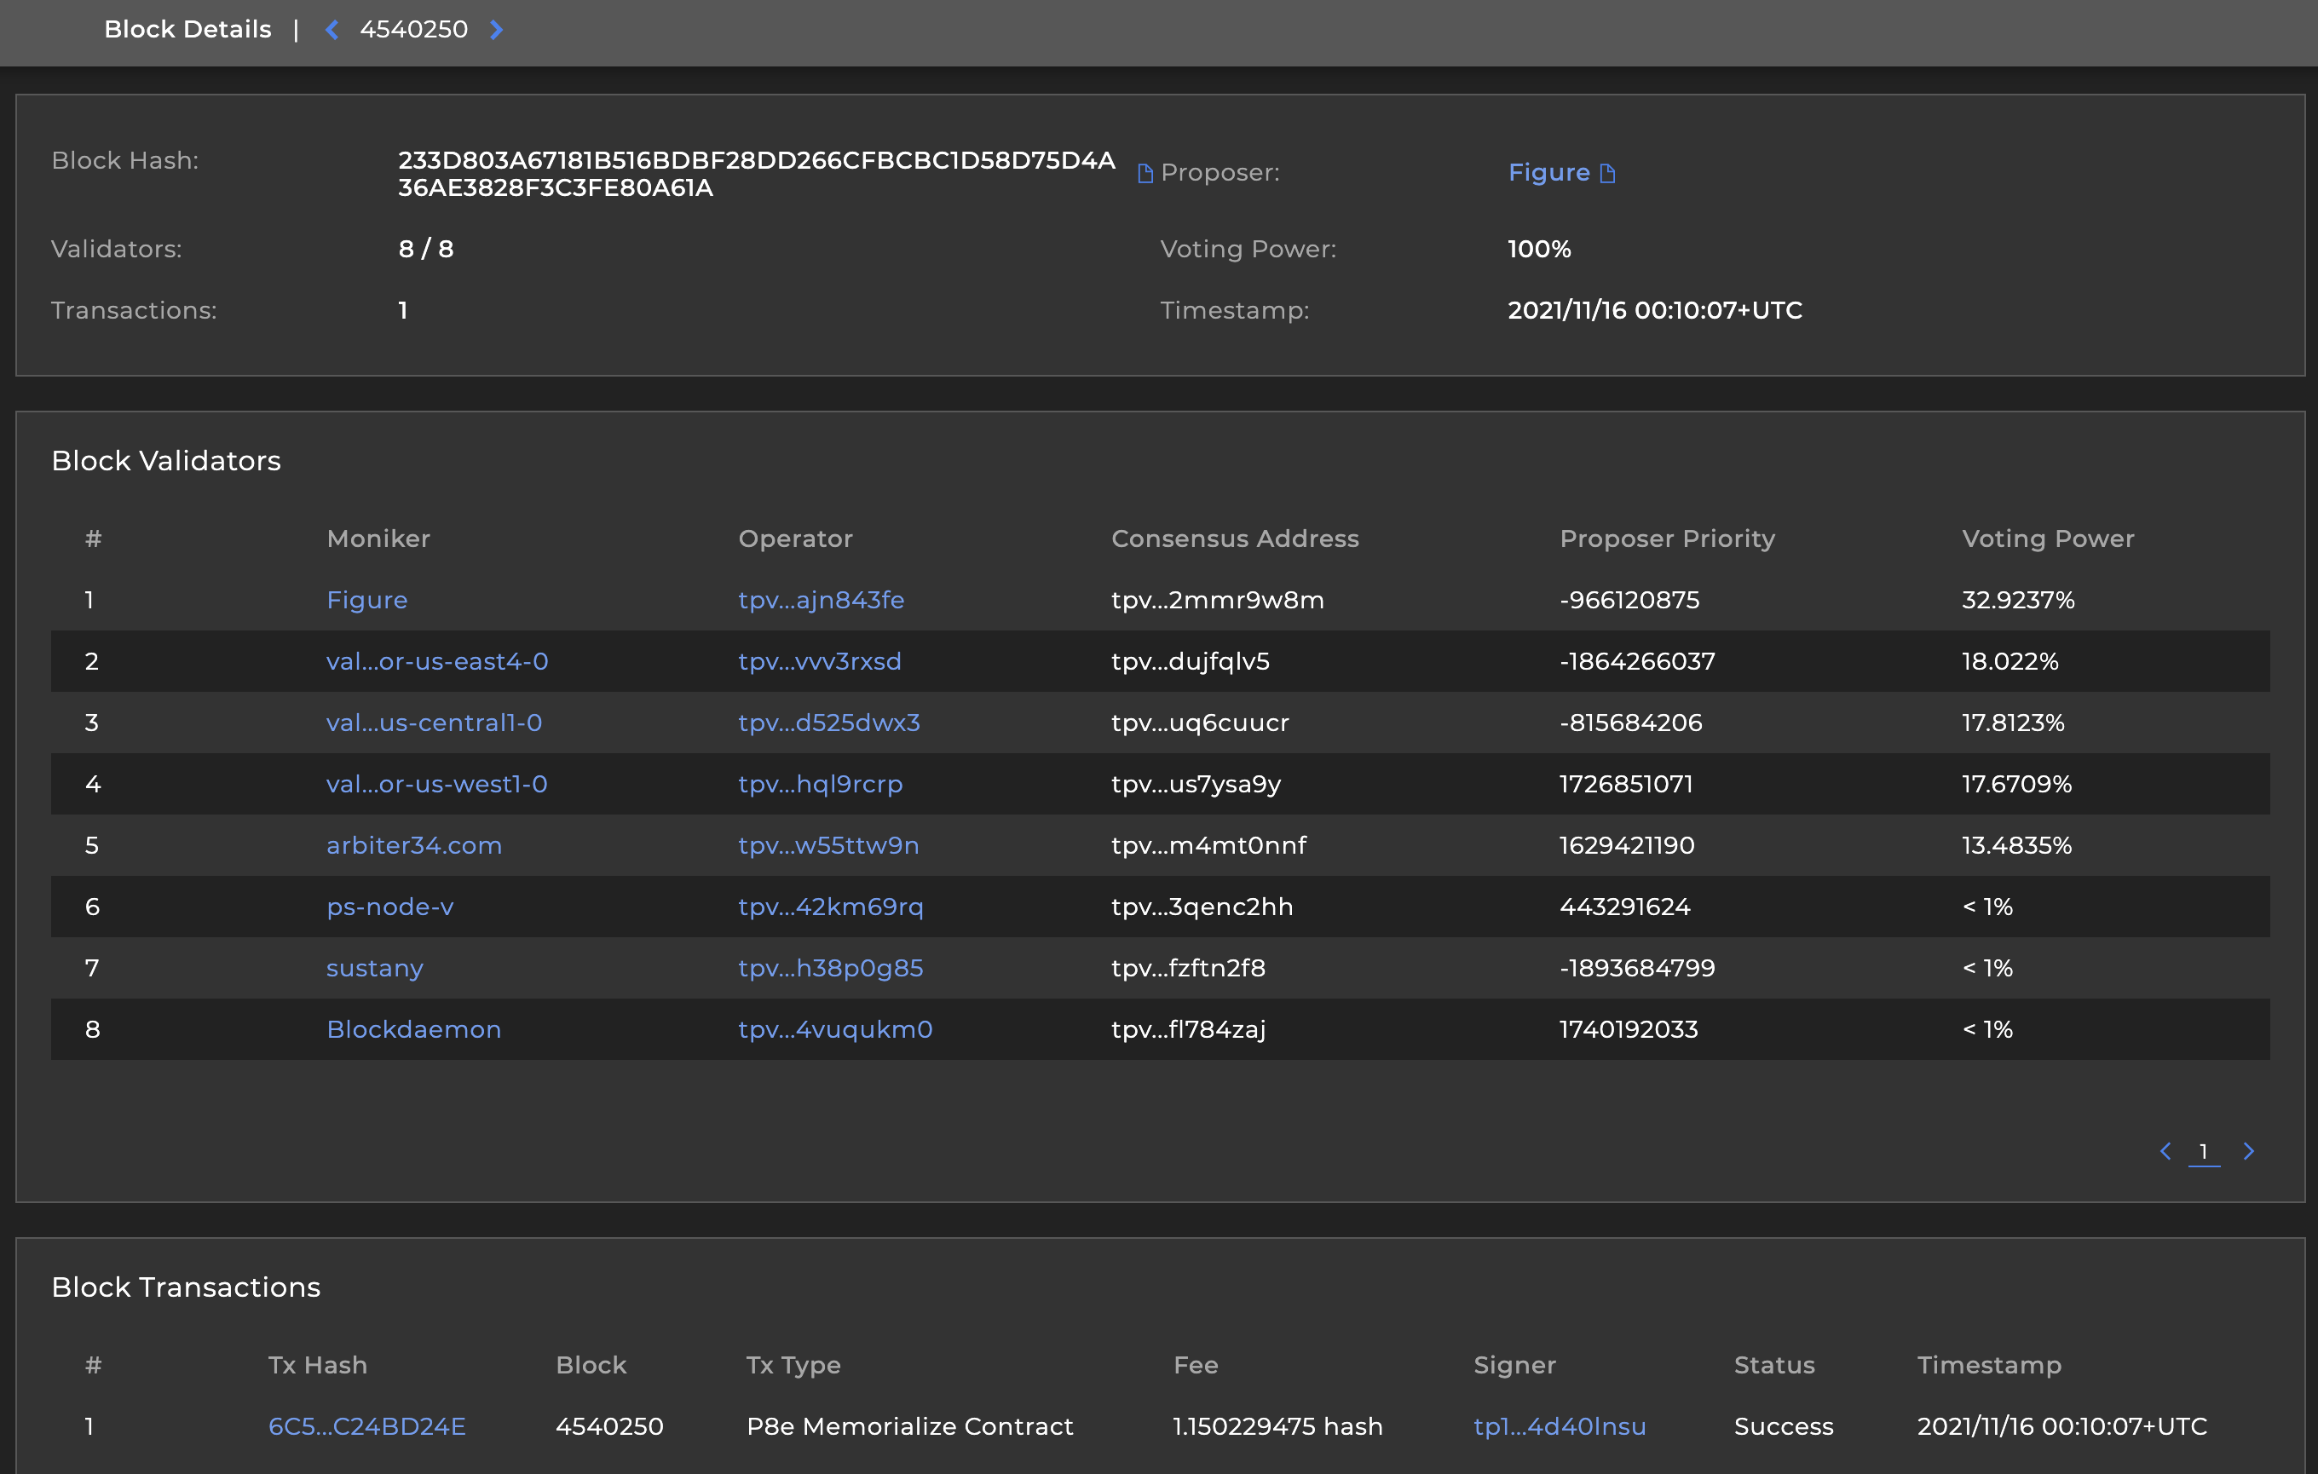Open operator address tpv...4vuqukm0
The width and height of the screenshot is (2318, 1474).
[834, 1029]
